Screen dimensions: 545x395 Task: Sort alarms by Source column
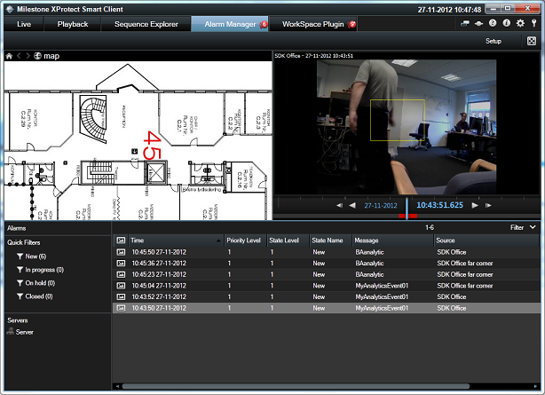(x=486, y=241)
